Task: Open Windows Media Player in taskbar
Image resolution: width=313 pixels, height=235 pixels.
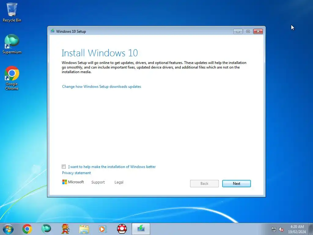Action: tap(103, 229)
